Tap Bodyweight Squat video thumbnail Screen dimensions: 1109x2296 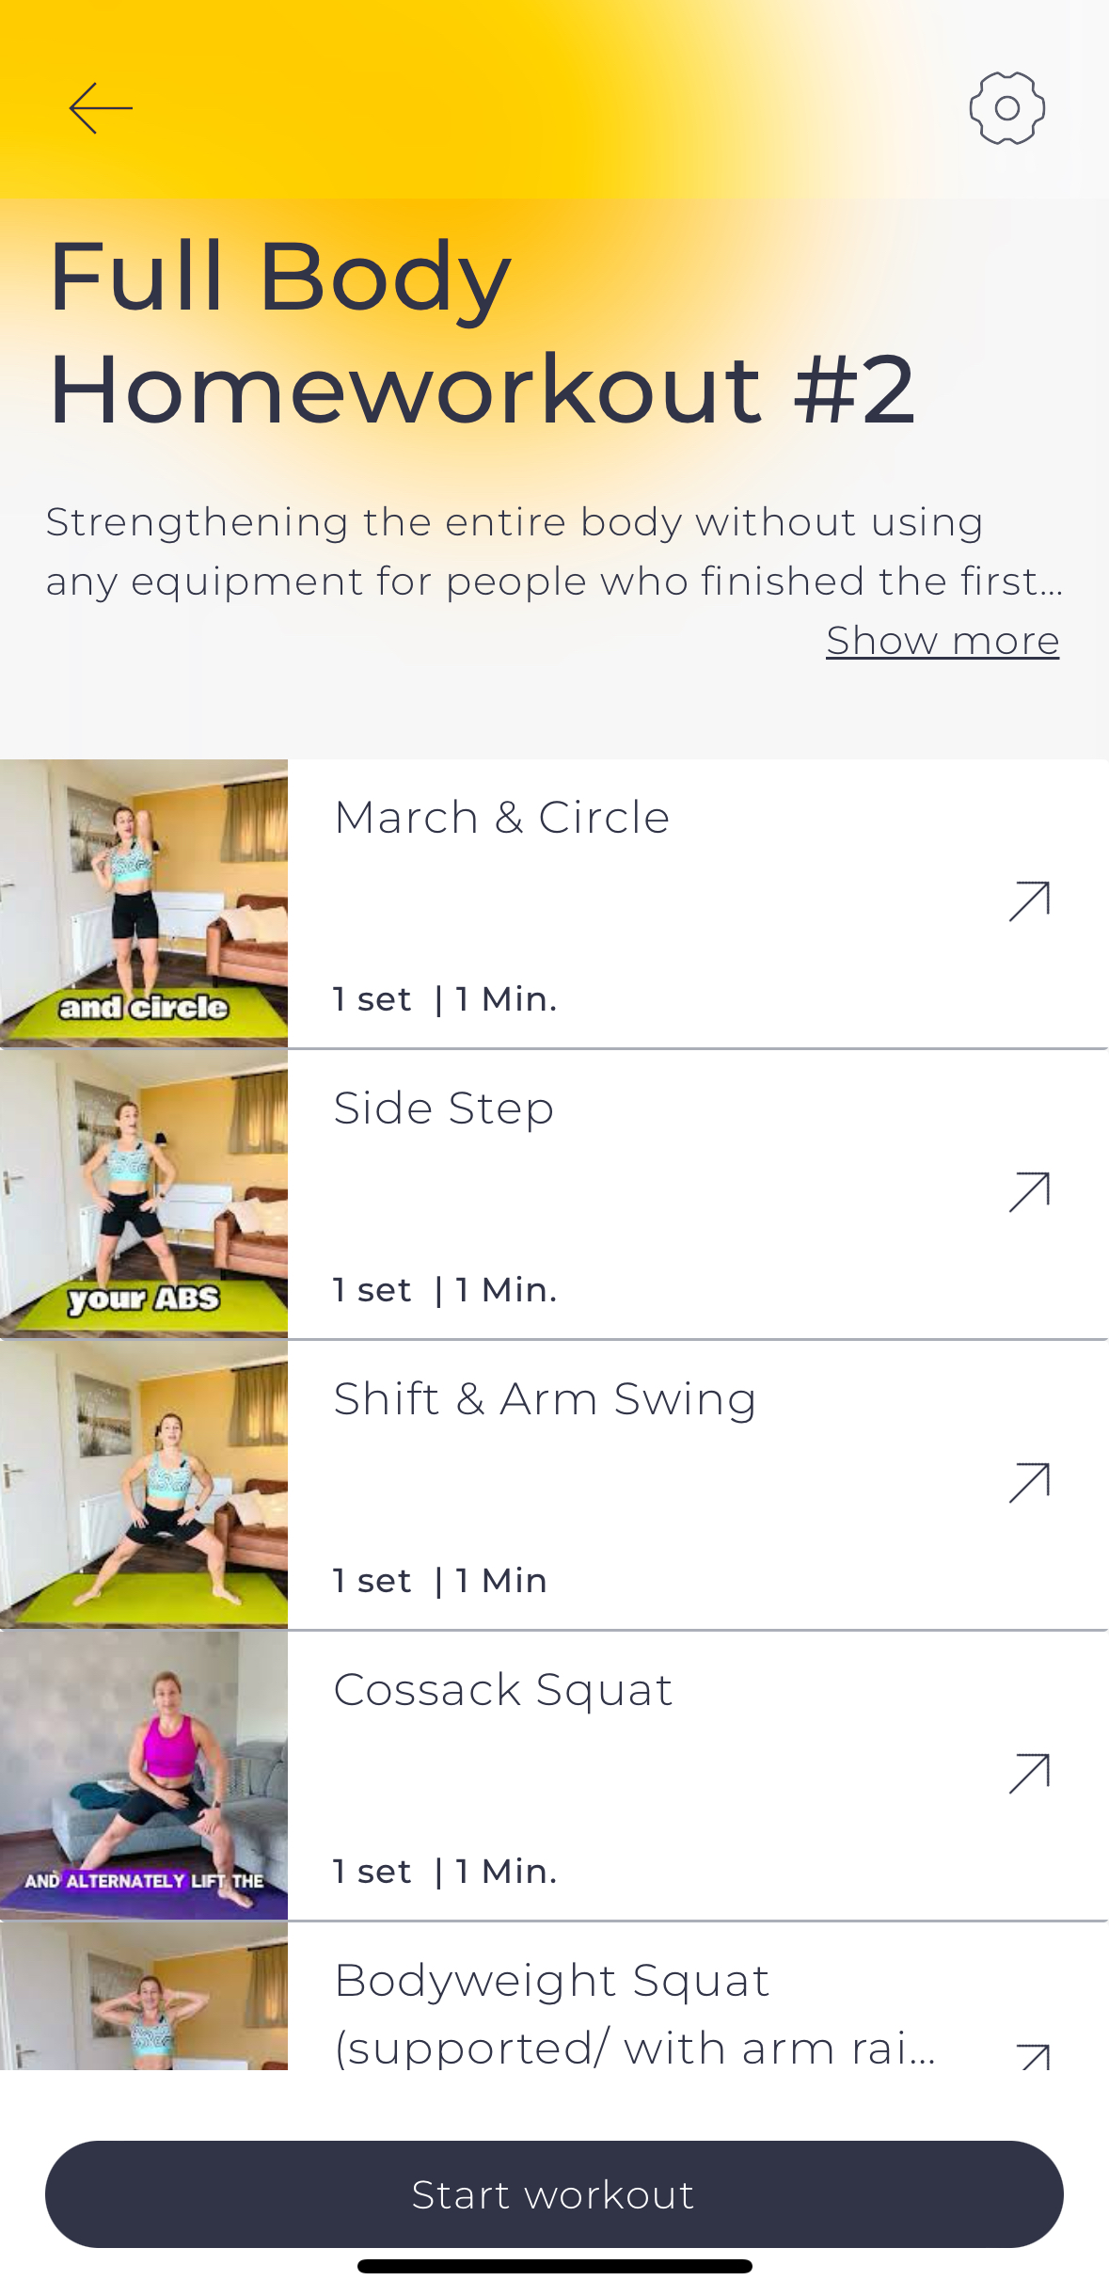[144, 1997]
